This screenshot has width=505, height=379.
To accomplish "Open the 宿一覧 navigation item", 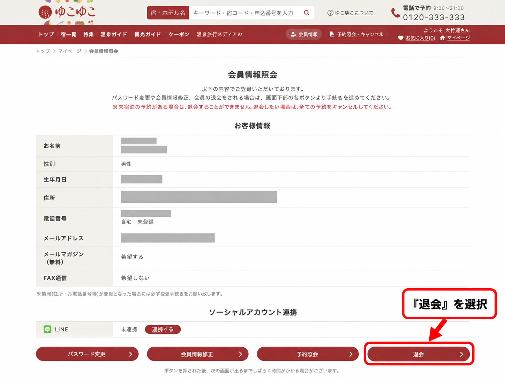I will pos(68,34).
